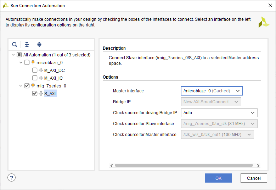This screenshot has width=276, height=190.
Task: Click the search icon in tree toolbar
Action: 15,44
